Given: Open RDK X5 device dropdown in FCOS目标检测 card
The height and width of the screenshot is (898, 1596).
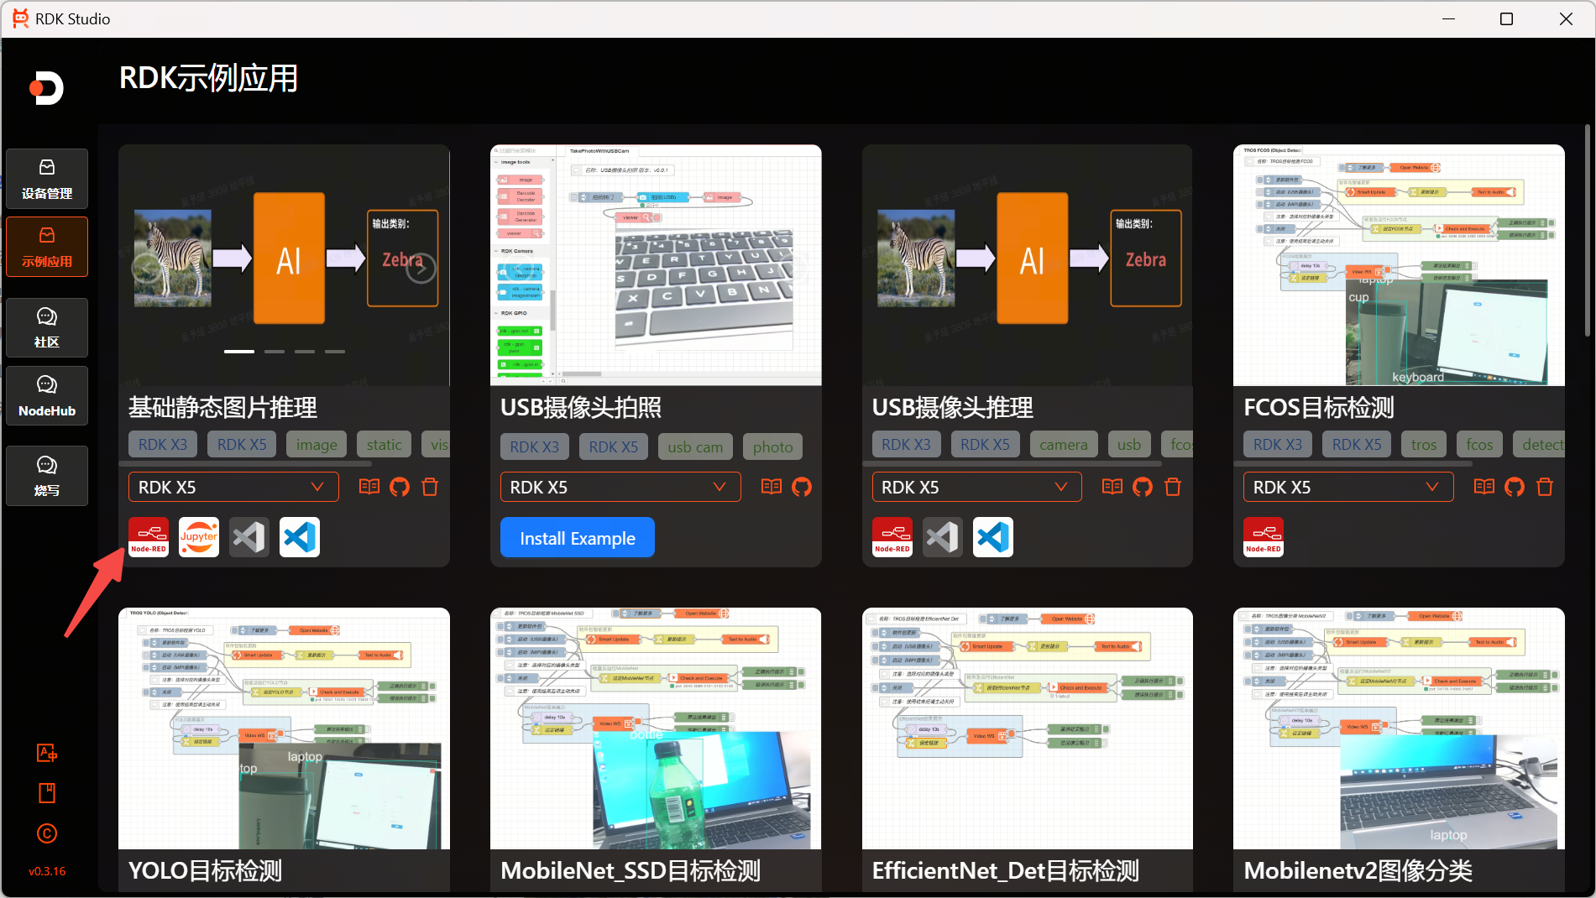Looking at the screenshot, I should [1347, 487].
